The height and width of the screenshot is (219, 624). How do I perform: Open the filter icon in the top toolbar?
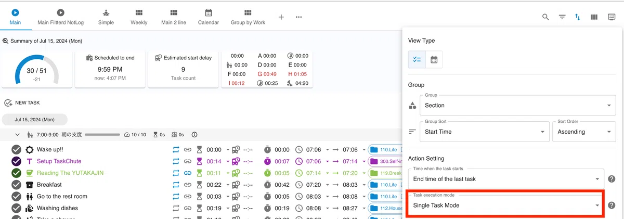point(562,17)
